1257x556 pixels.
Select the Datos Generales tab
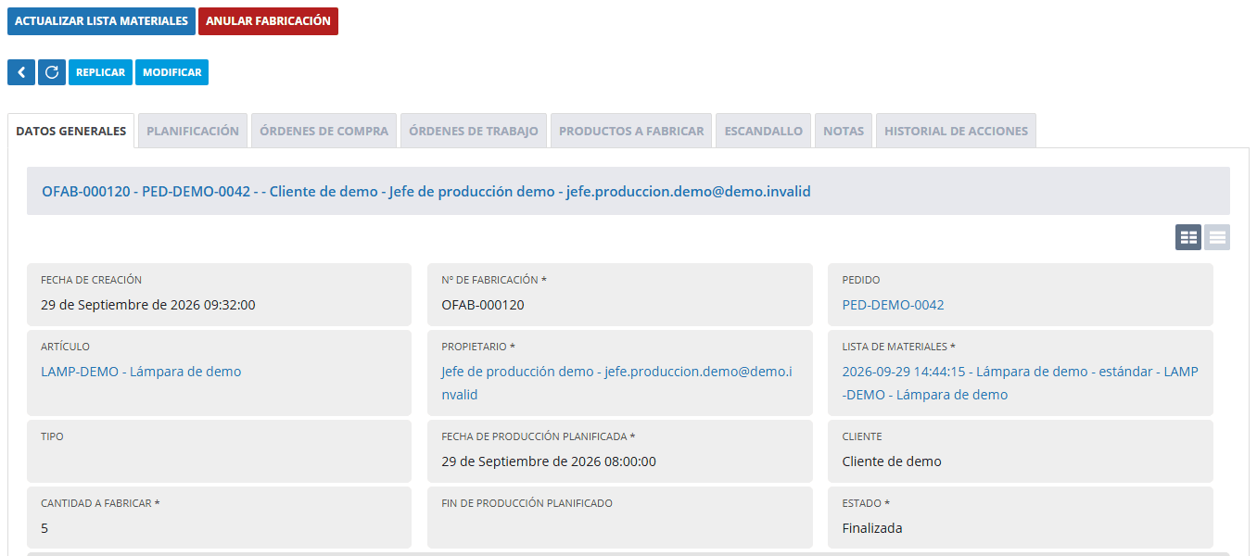coord(71,131)
